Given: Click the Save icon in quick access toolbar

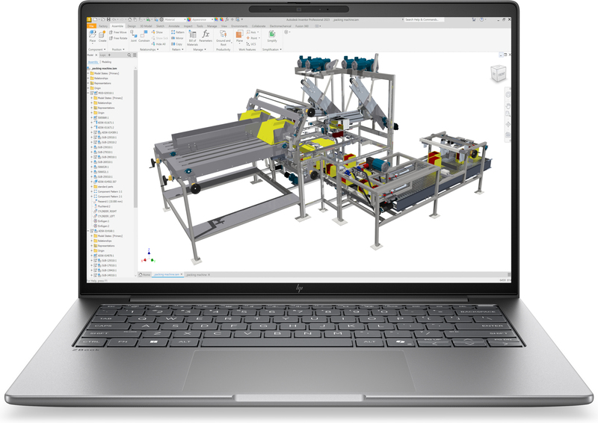Looking at the screenshot, I should [x=108, y=19].
